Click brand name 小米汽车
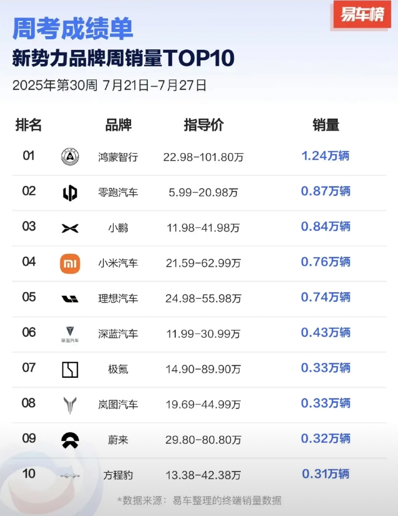This screenshot has height=516, width=398. pyautogui.click(x=118, y=263)
